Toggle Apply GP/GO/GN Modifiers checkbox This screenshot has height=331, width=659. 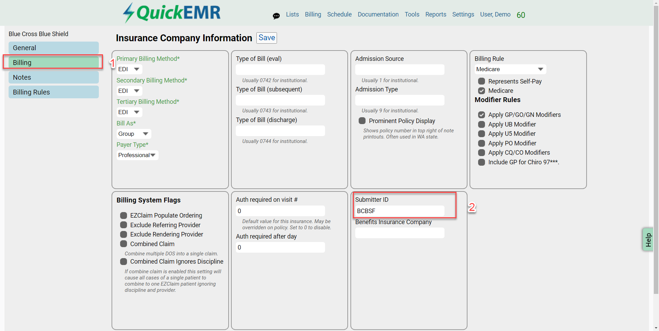pos(482,115)
